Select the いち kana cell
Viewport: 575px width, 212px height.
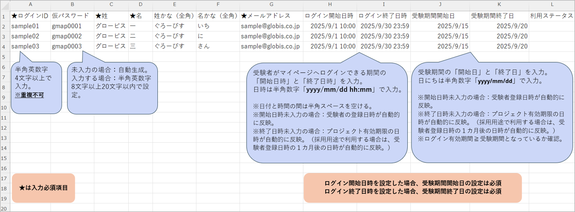218,26
